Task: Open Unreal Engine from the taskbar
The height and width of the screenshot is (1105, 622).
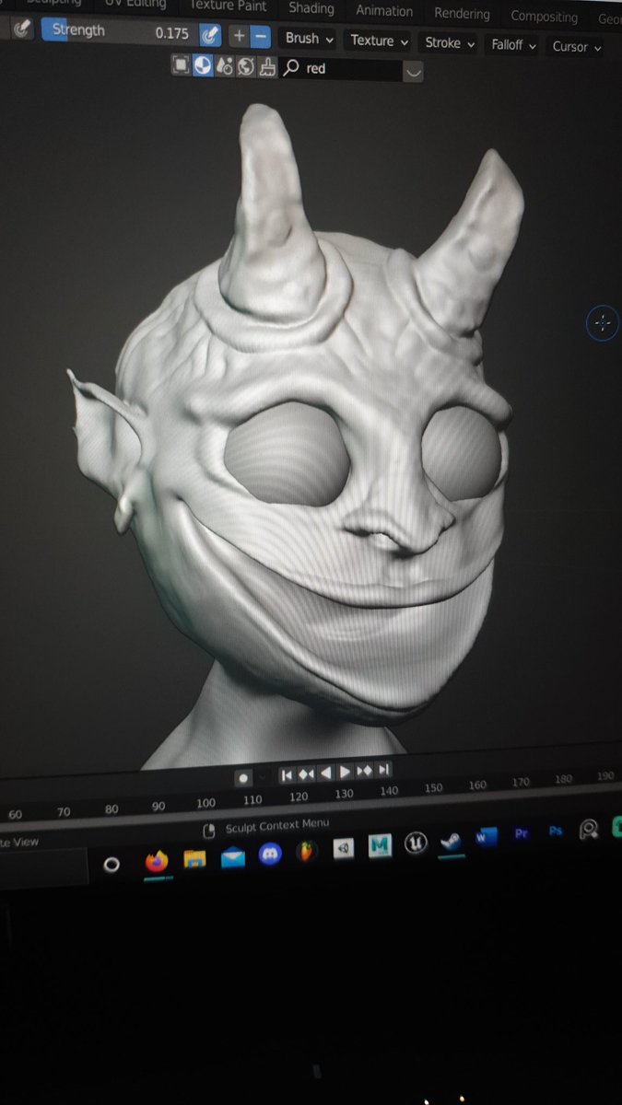Action: [x=416, y=843]
